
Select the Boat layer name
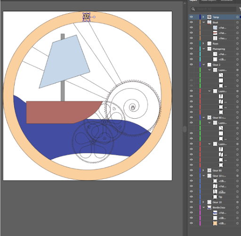(x=215, y=23)
